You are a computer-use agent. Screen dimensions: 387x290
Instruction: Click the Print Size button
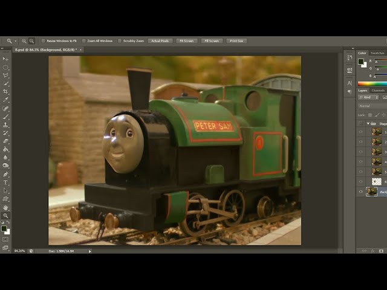[236, 41]
